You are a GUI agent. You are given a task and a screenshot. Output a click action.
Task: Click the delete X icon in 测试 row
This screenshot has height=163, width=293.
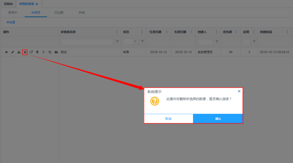coord(25,52)
